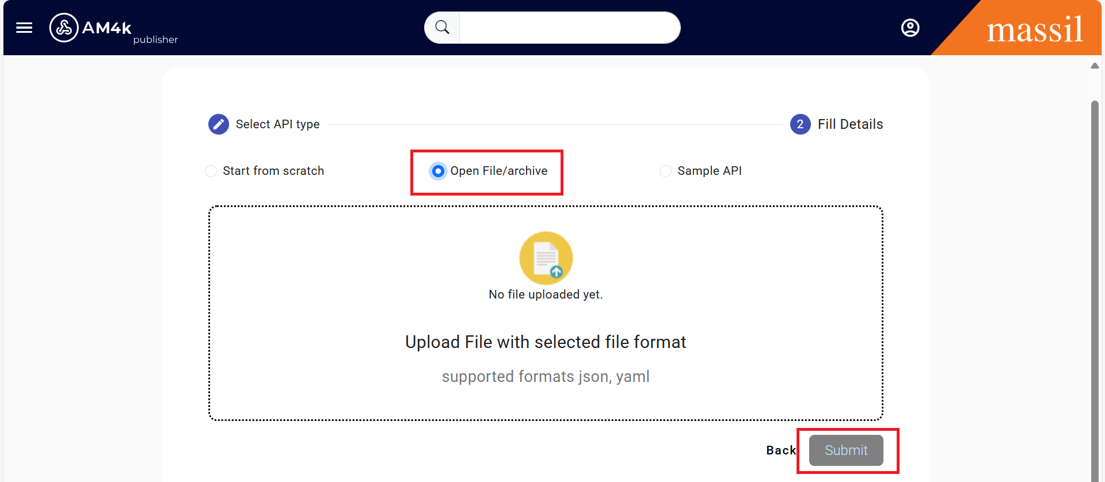Screen dimensions: 1105x482
Task: Click the supported formats json, yaml text
Action: [x=546, y=377]
